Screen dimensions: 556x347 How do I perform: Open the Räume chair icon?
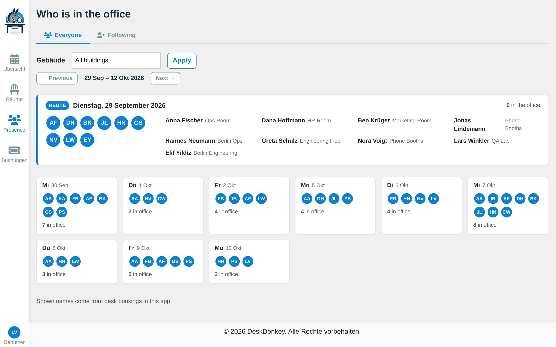14,89
